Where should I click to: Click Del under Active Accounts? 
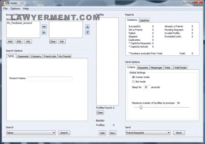click(x=62, y=42)
